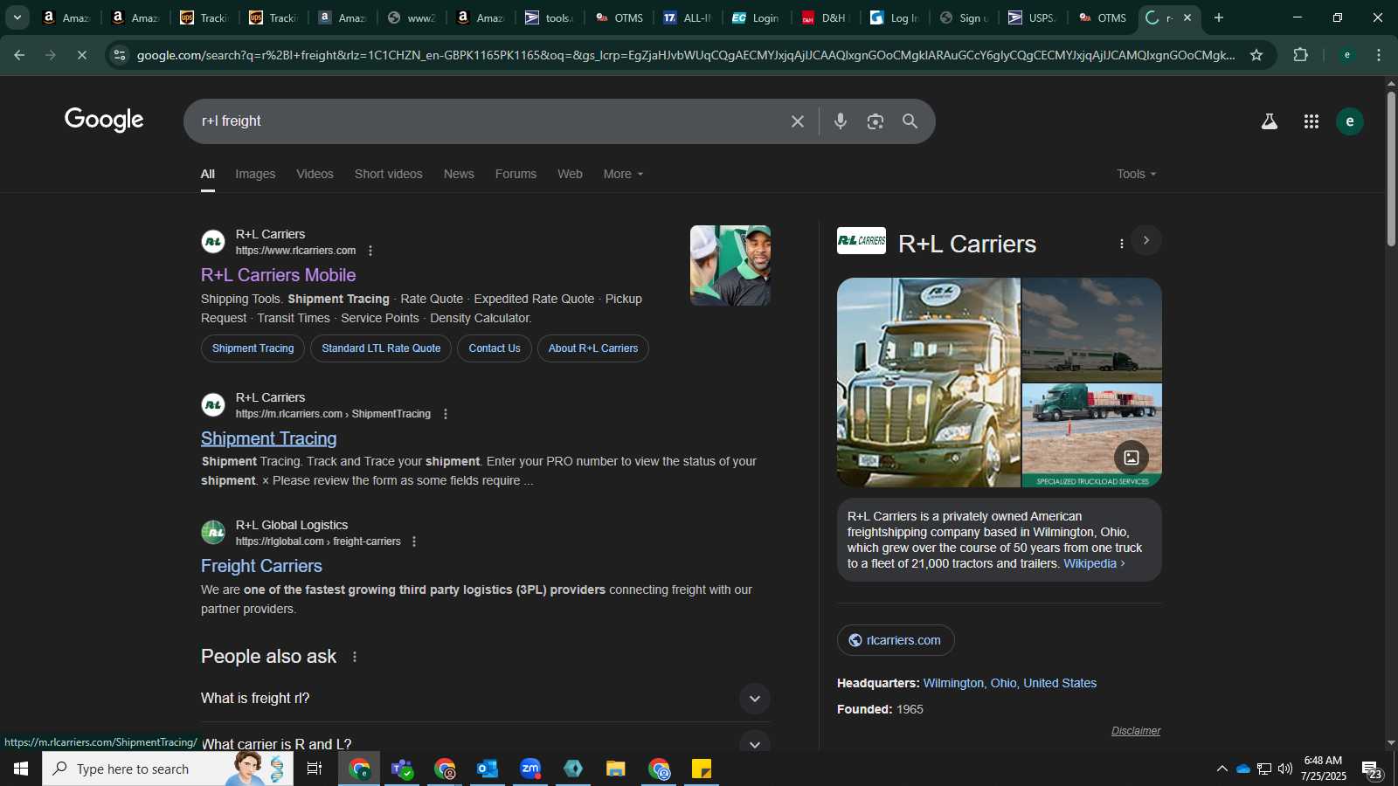
Task: Open Freight Carriers result link
Action: (261, 566)
